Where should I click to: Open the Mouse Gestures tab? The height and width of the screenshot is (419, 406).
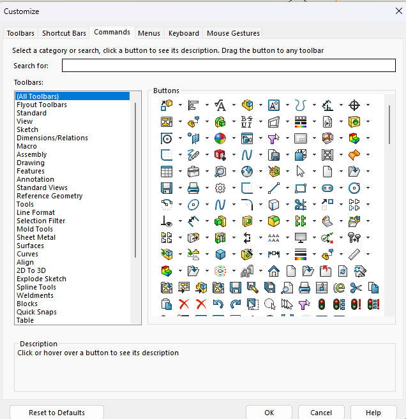tap(233, 33)
